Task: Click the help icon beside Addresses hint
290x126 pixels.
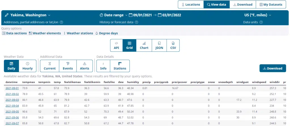Action: coord(61,22)
